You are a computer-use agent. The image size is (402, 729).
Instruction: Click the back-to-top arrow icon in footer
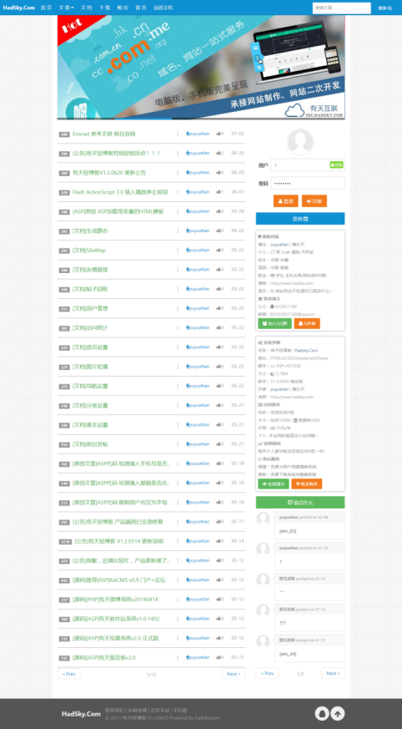(338, 713)
